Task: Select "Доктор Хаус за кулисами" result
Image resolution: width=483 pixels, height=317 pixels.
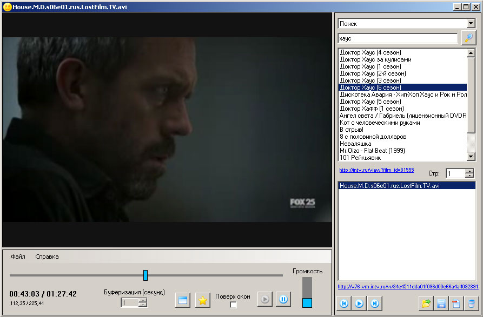Action: [402, 59]
